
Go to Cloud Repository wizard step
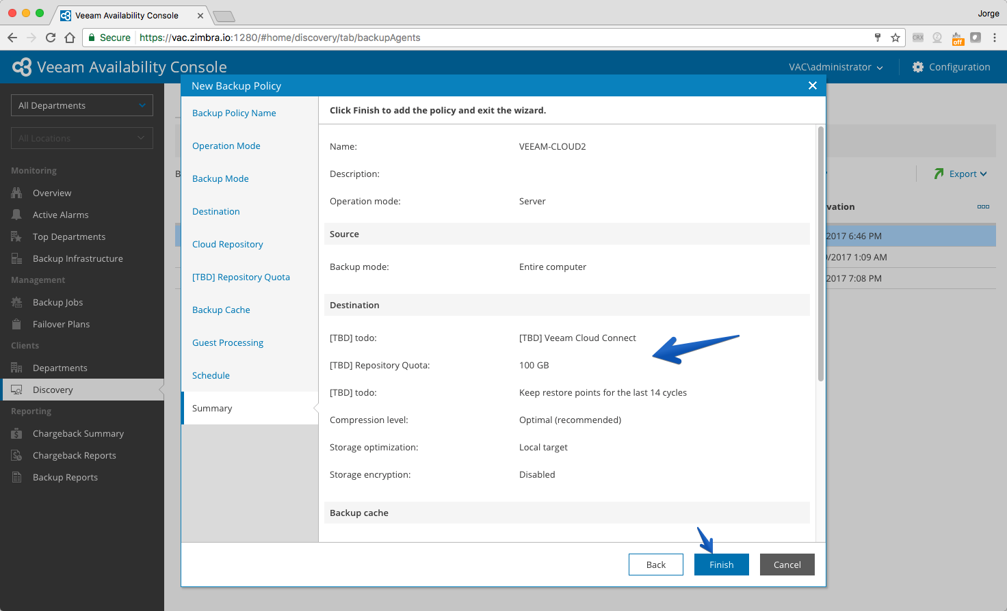227,244
